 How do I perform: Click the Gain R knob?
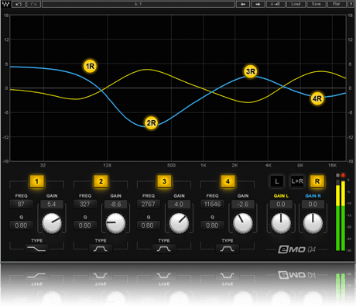coord(313,222)
